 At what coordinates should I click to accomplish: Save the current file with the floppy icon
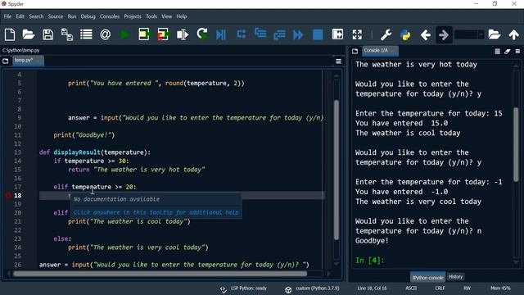(47, 34)
